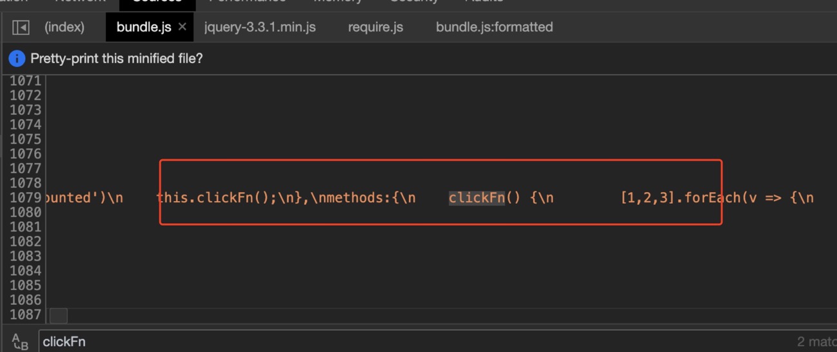Select the bundle.js file tab
The width and height of the screenshot is (837, 352).
pyautogui.click(x=143, y=27)
